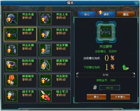Open the 镶嵌 tab
Viewport: 140px width, 111px height.
[x=106, y=14]
